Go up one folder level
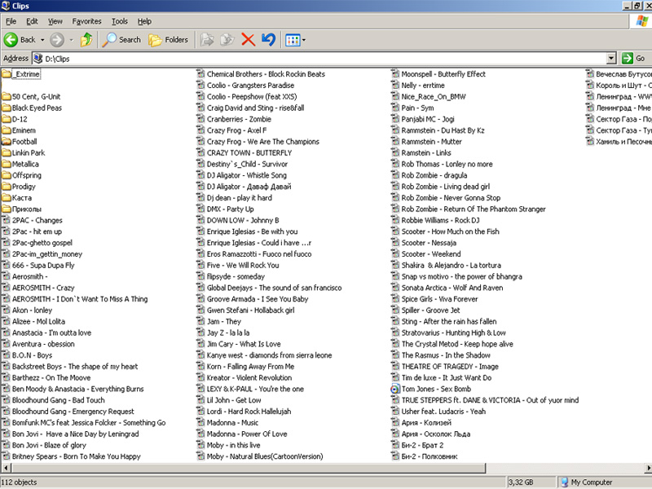This screenshot has height=489, width=652. (86, 40)
